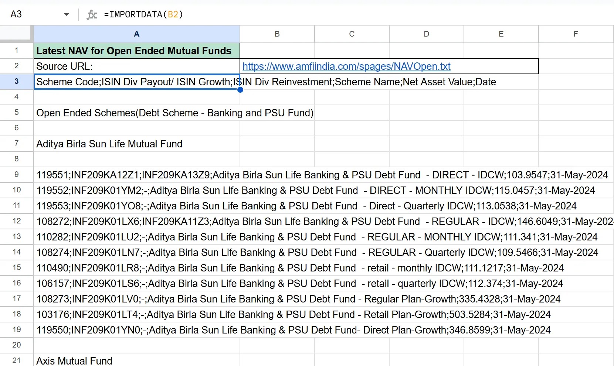Select row 12 header
Image resolution: width=614 pixels, height=366 pixels.
(x=17, y=221)
